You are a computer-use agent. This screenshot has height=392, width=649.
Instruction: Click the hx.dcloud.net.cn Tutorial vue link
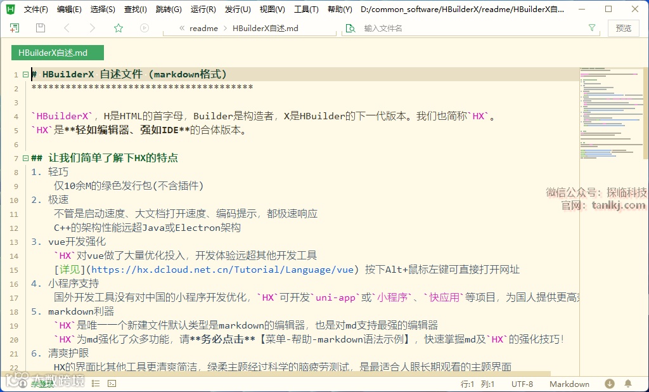click(x=222, y=270)
